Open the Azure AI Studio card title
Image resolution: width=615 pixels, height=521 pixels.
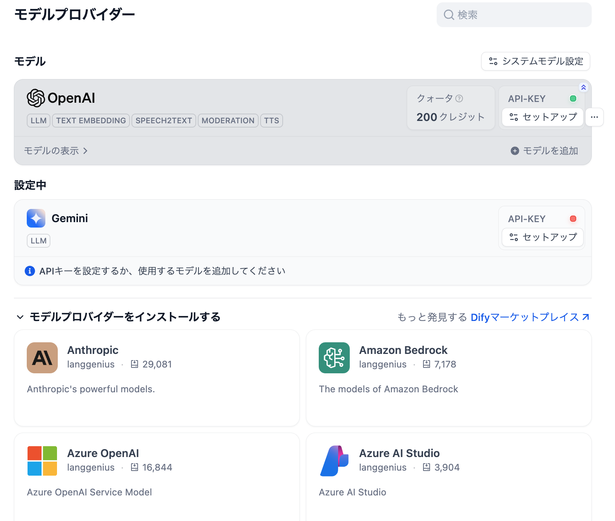pos(399,453)
